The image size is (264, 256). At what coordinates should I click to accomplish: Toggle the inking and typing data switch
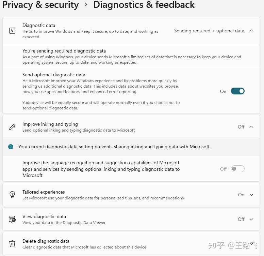click(x=237, y=169)
